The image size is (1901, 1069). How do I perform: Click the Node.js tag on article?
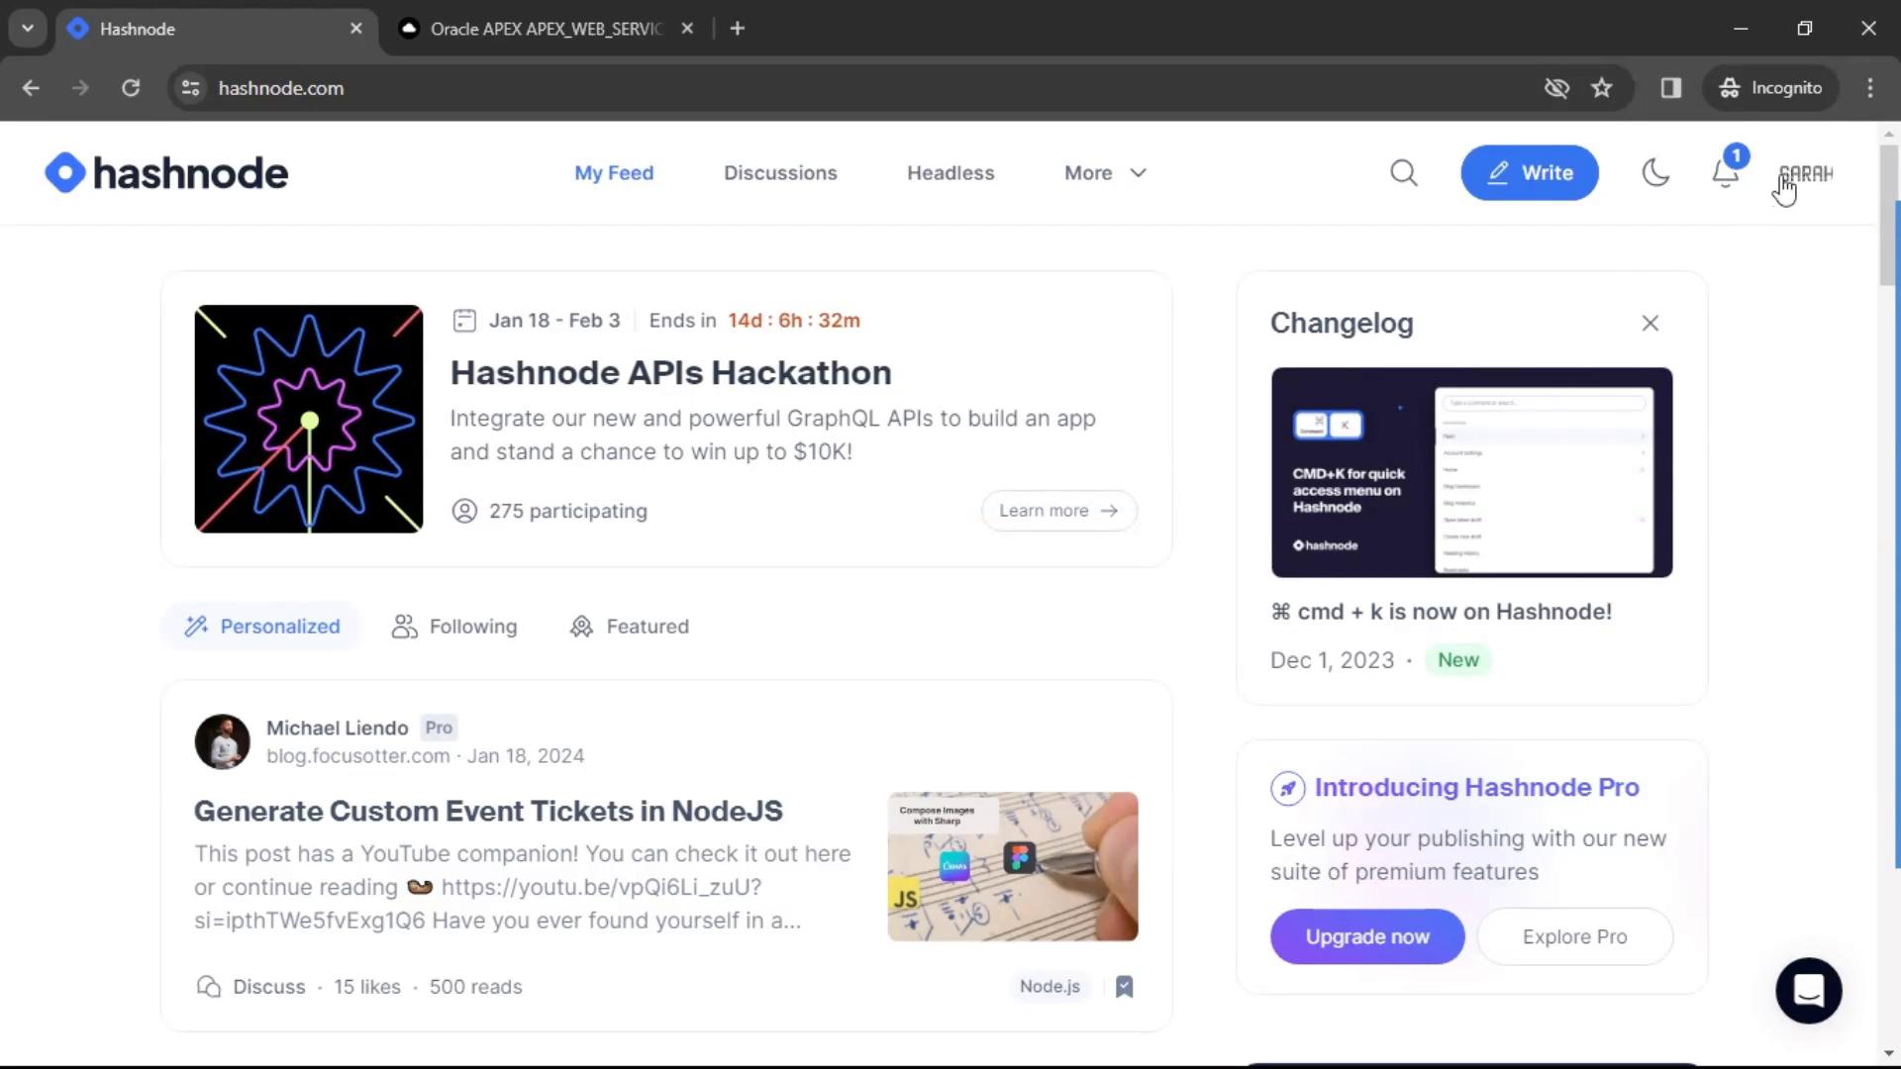(x=1050, y=986)
